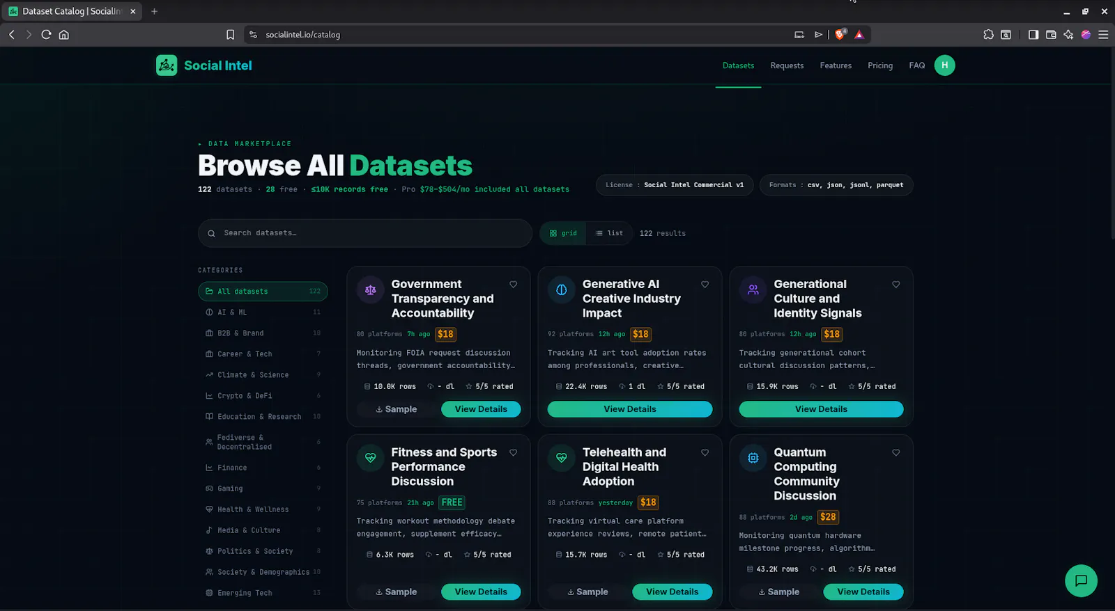Favorite the Quantum Computing dataset heart
The width and height of the screenshot is (1115, 611).
[896, 453]
